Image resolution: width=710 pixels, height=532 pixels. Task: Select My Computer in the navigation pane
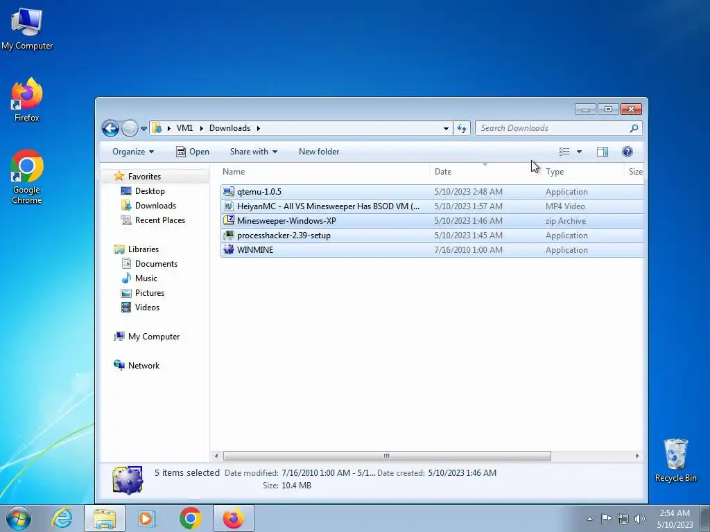coord(153,337)
